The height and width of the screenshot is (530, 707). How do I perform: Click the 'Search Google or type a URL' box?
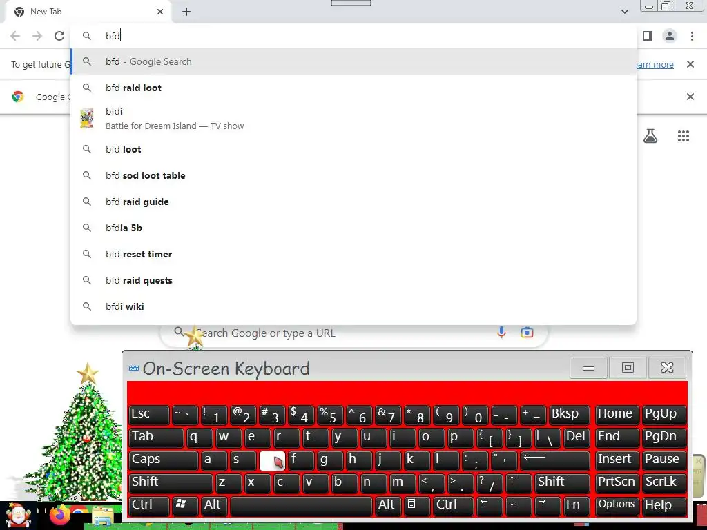coord(354,333)
